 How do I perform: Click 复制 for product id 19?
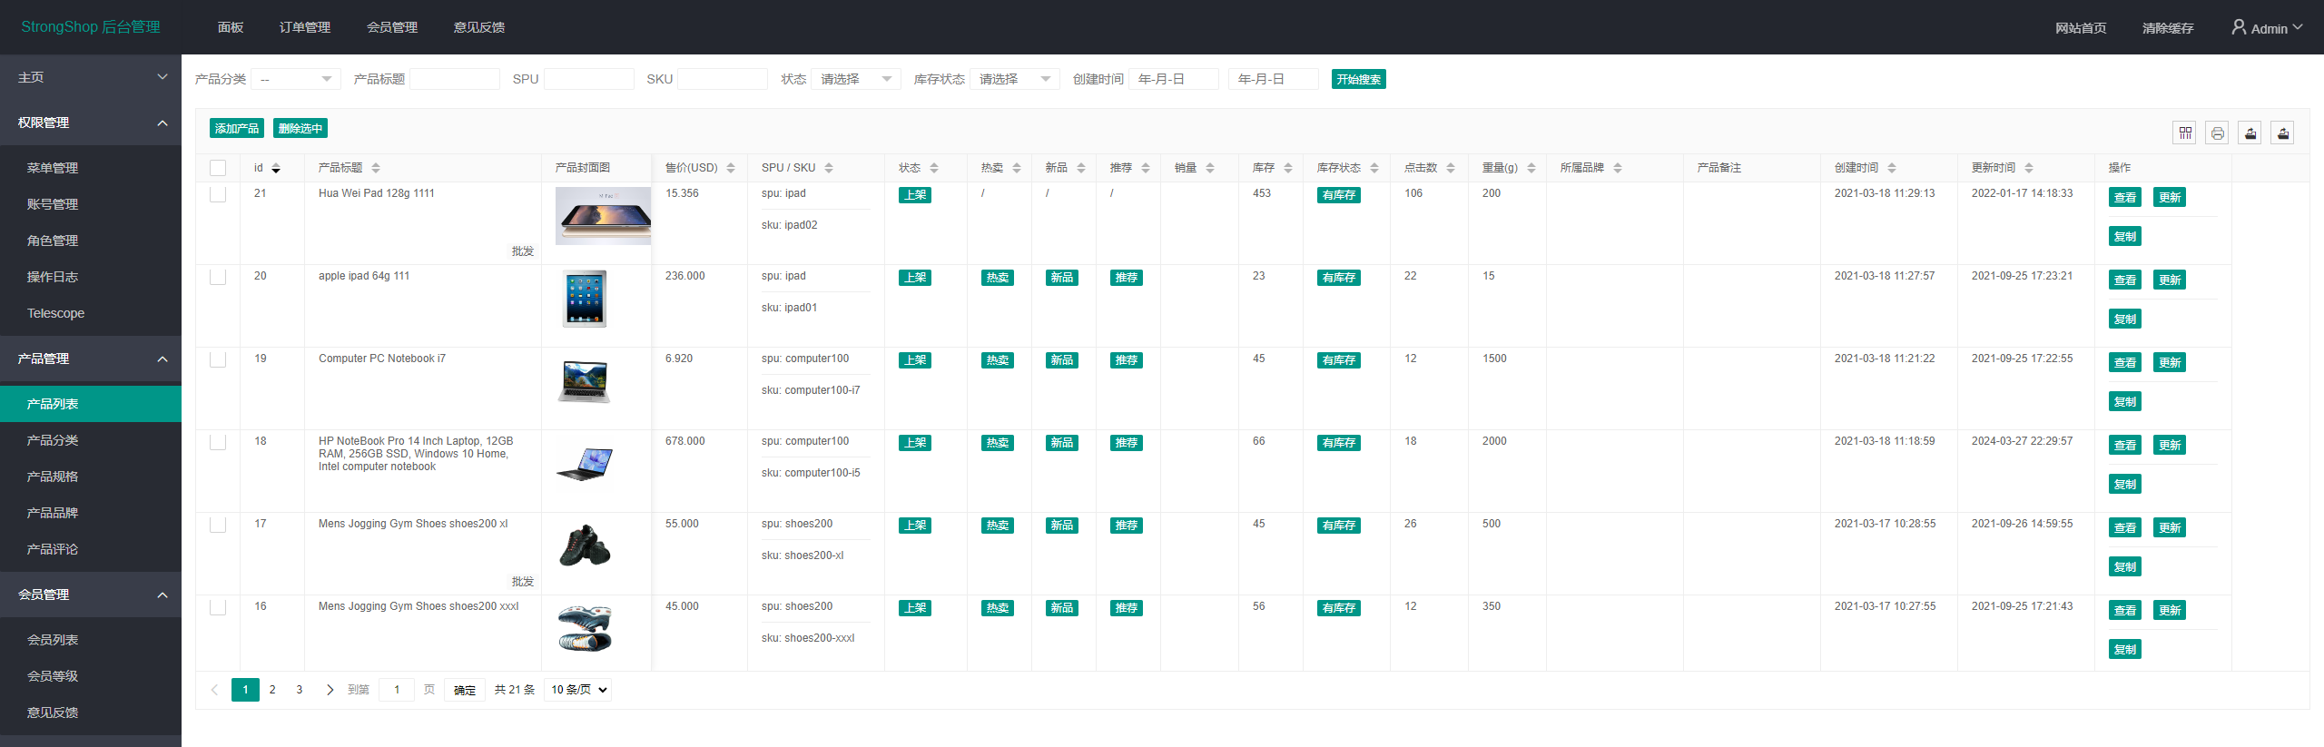pos(2125,401)
